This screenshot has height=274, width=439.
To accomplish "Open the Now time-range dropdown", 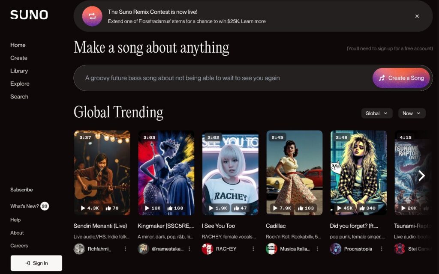I will pos(412,113).
